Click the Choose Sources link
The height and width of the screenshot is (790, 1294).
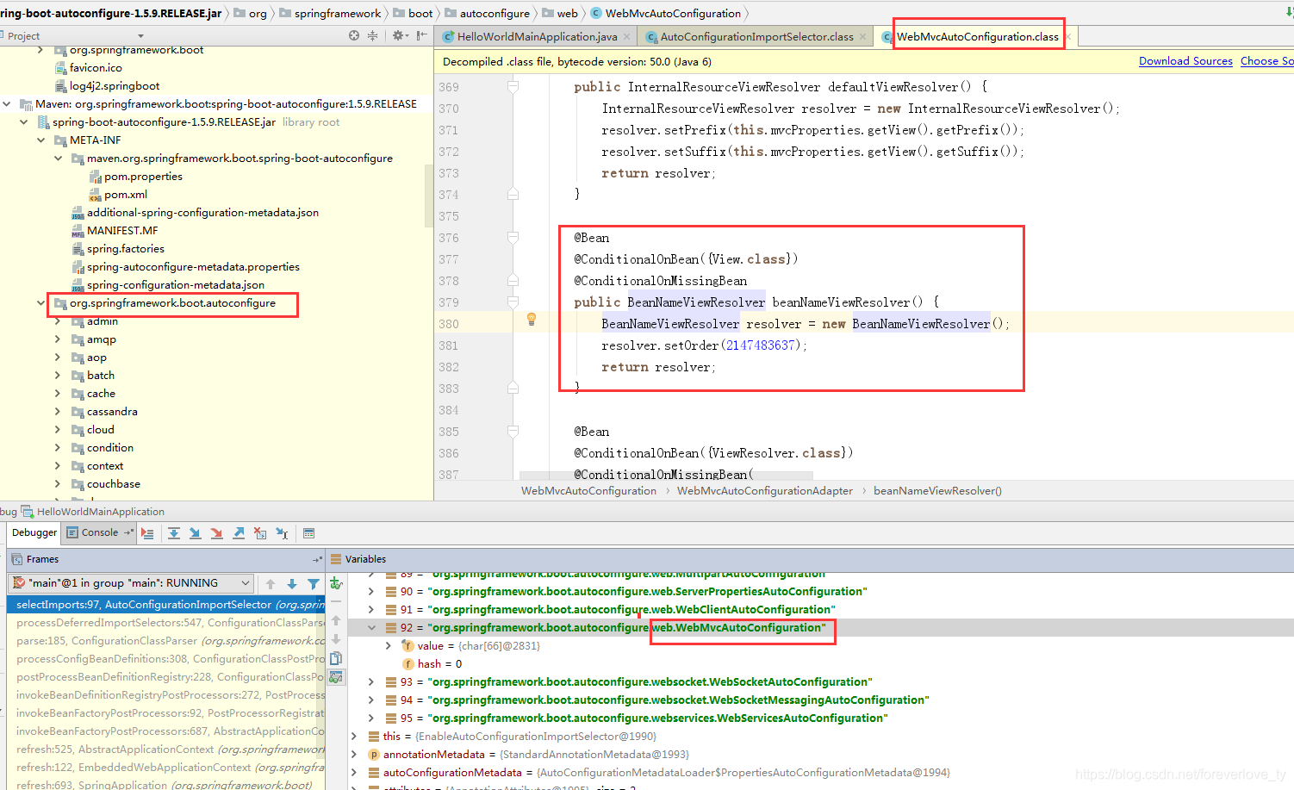tap(1266, 61)
